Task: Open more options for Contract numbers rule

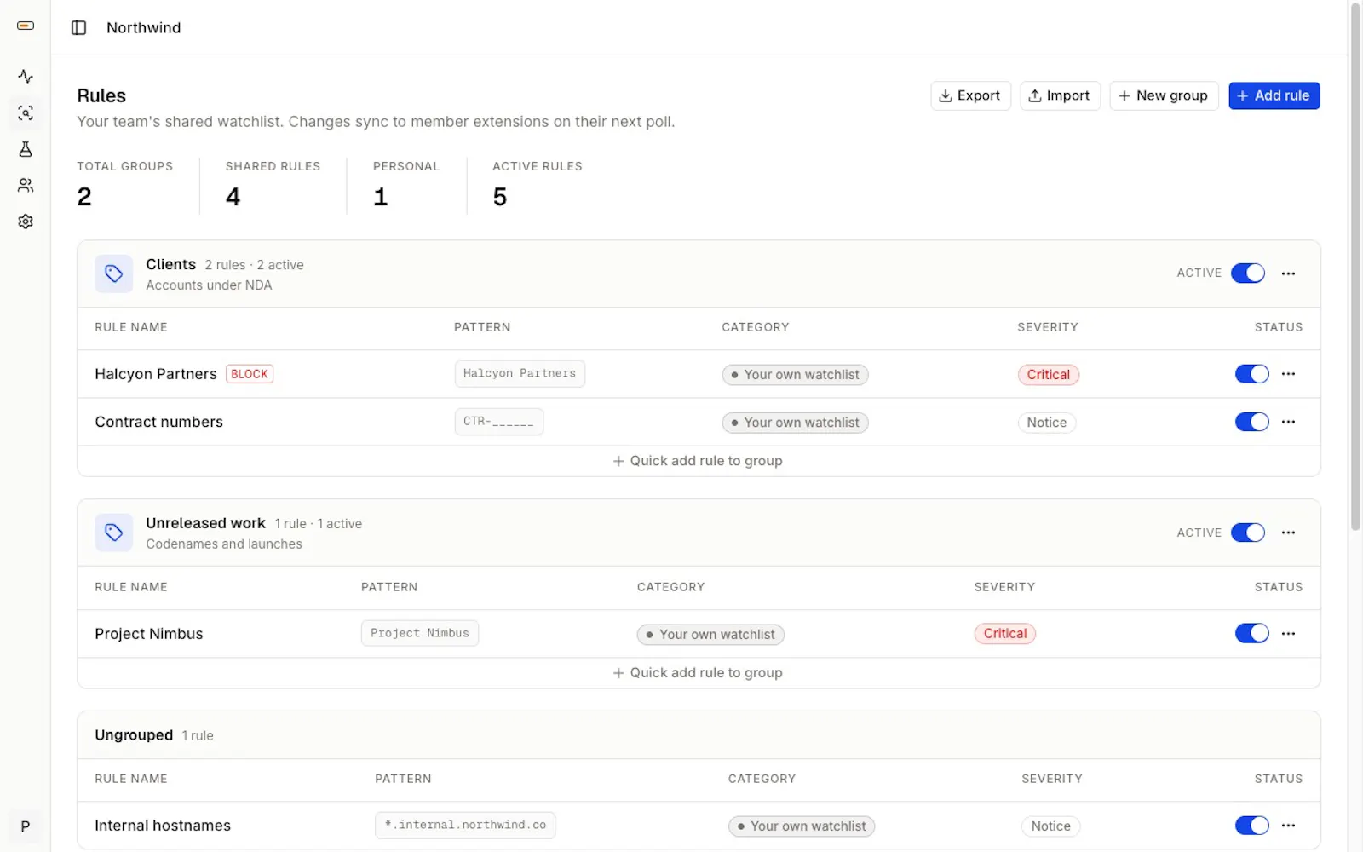Action: (1288, 422)
